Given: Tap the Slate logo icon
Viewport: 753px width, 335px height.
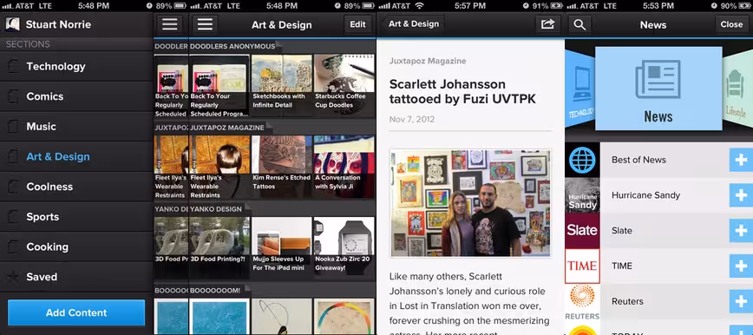Looking at the screenshot, I should (582, 230).
